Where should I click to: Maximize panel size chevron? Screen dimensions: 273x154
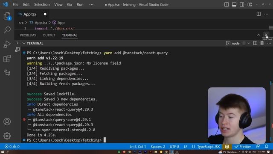pyautogui.click(x=258, y=35)
